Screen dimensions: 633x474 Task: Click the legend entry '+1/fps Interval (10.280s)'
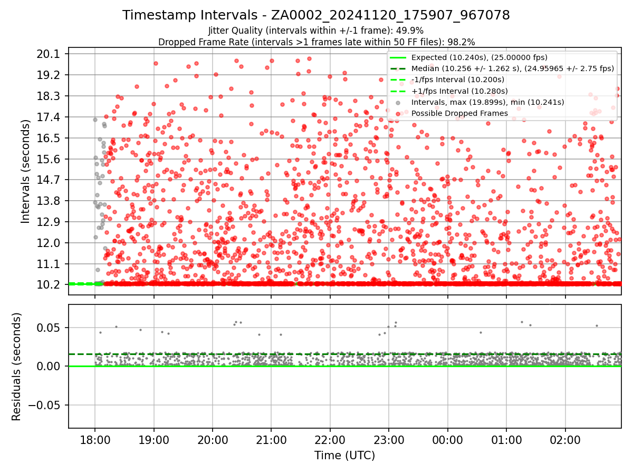click(458, 91)
